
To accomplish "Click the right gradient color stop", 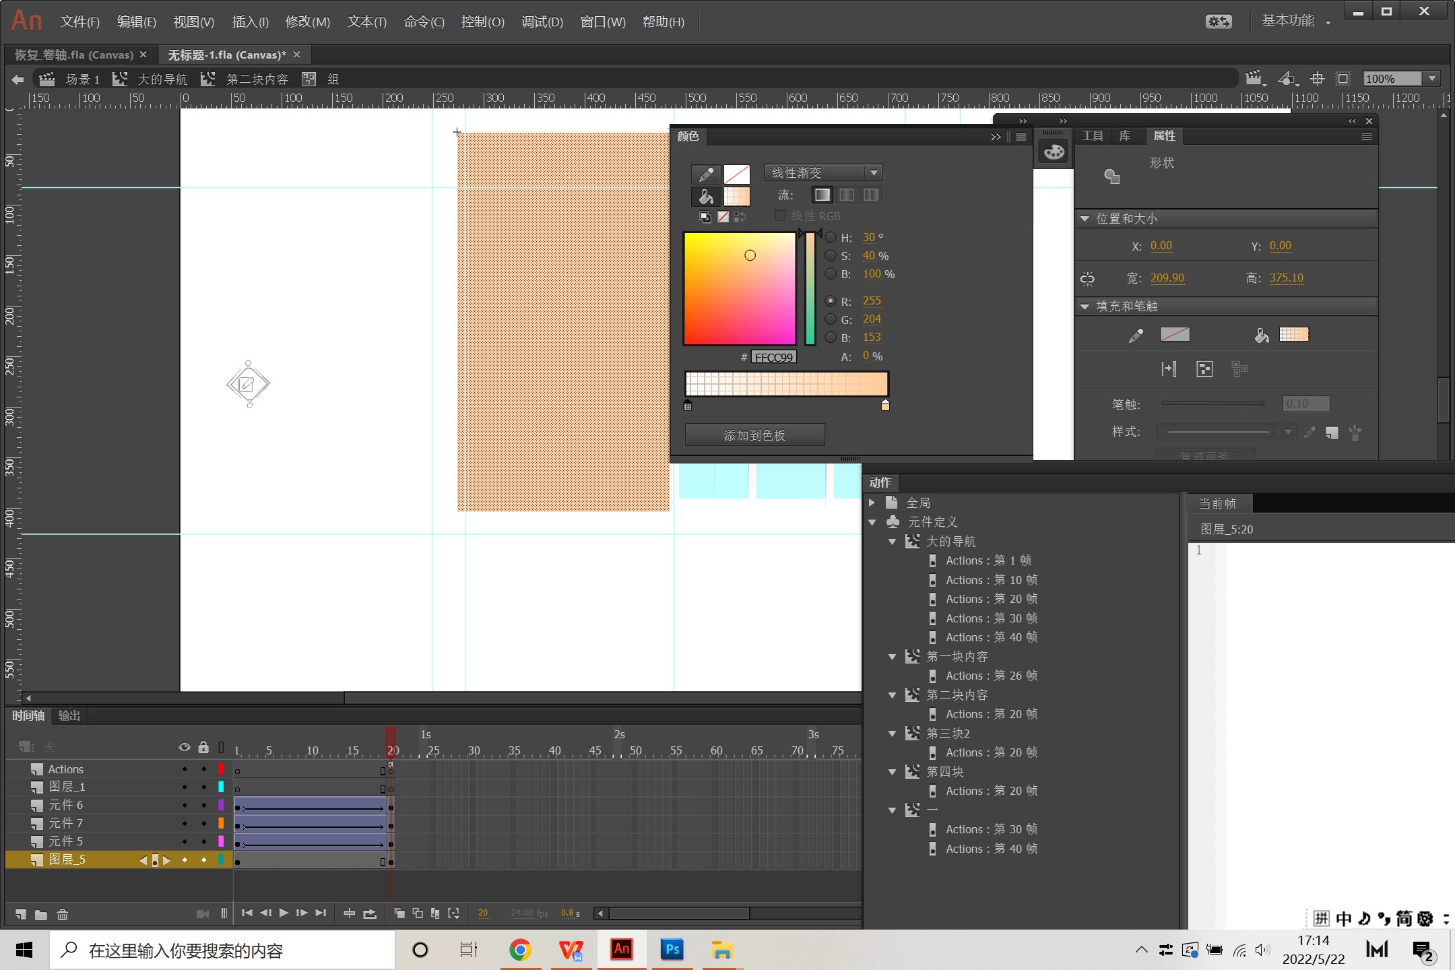I will pyautogui.click(x=885, y=406).
